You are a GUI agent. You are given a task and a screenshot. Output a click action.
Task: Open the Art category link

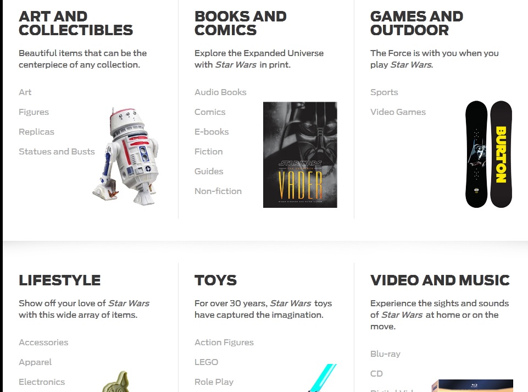click(25, 92)
